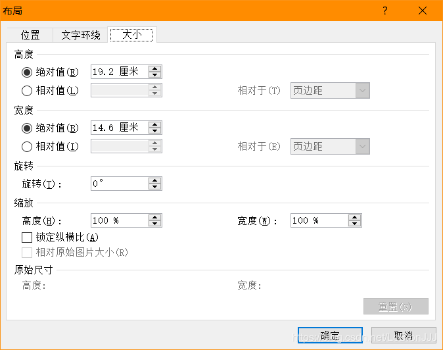Open the width 相对于(E) 页边距 dropdown
The height and width of the screenshot is (350, 443).
click(x=330, y=147)
